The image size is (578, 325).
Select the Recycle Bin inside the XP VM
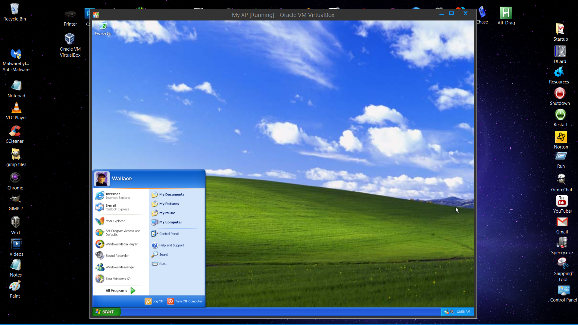click(103, 29)
